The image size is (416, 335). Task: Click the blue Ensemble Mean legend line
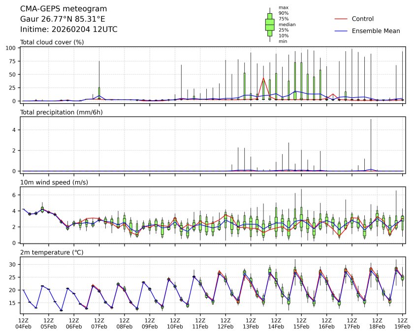pyautogui.click(x=341, y=31)
